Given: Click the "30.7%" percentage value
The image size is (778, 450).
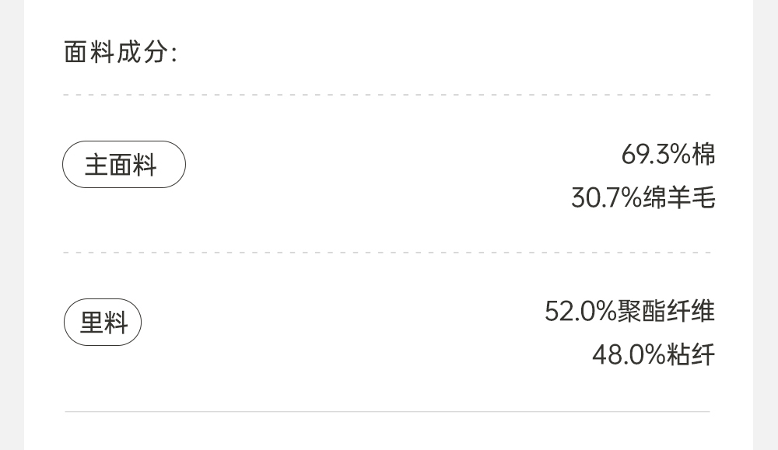Looking at the screenshot, I should 606,198.
